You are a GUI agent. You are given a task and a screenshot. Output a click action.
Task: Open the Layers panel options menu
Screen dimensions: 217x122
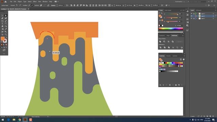pos(216,10)
